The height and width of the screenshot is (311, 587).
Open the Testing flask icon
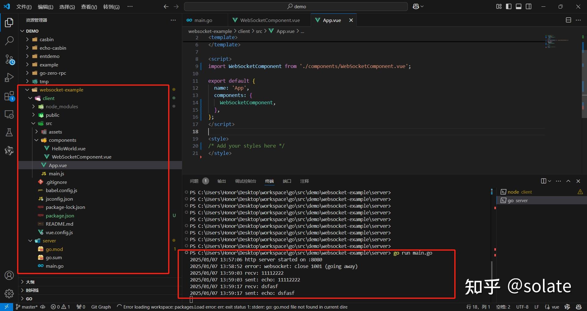9,132
